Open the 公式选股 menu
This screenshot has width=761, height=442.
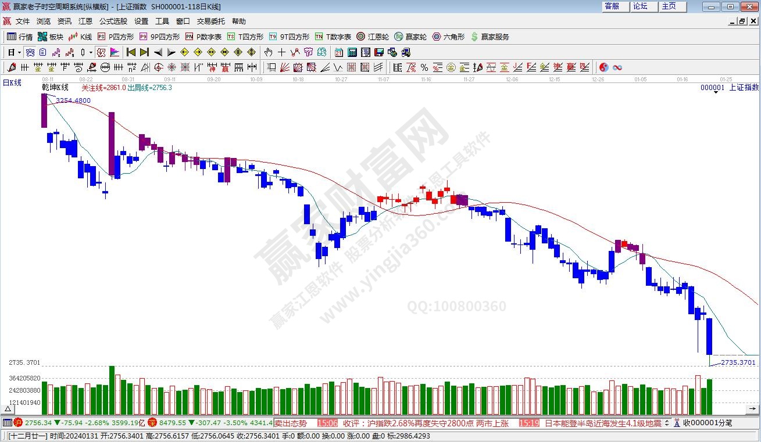(x=113, y=21)
